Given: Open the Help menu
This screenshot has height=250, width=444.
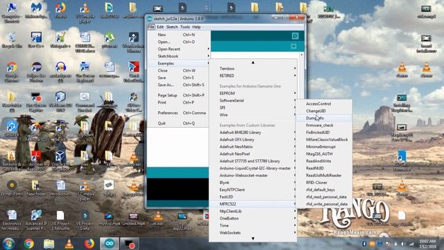Looking at the screenshot, I should coord(196,27).
